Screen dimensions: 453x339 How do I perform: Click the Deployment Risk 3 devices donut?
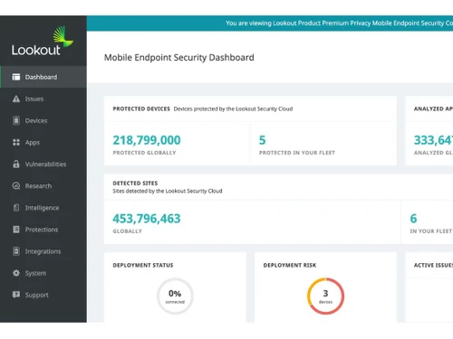click(325, 297)
